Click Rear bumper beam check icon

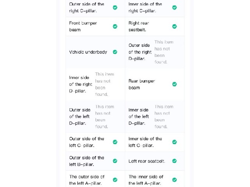(x=175, y=84)
